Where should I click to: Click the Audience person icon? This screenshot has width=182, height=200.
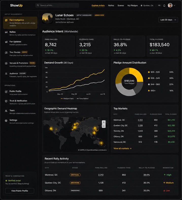(x=6, y=74)
